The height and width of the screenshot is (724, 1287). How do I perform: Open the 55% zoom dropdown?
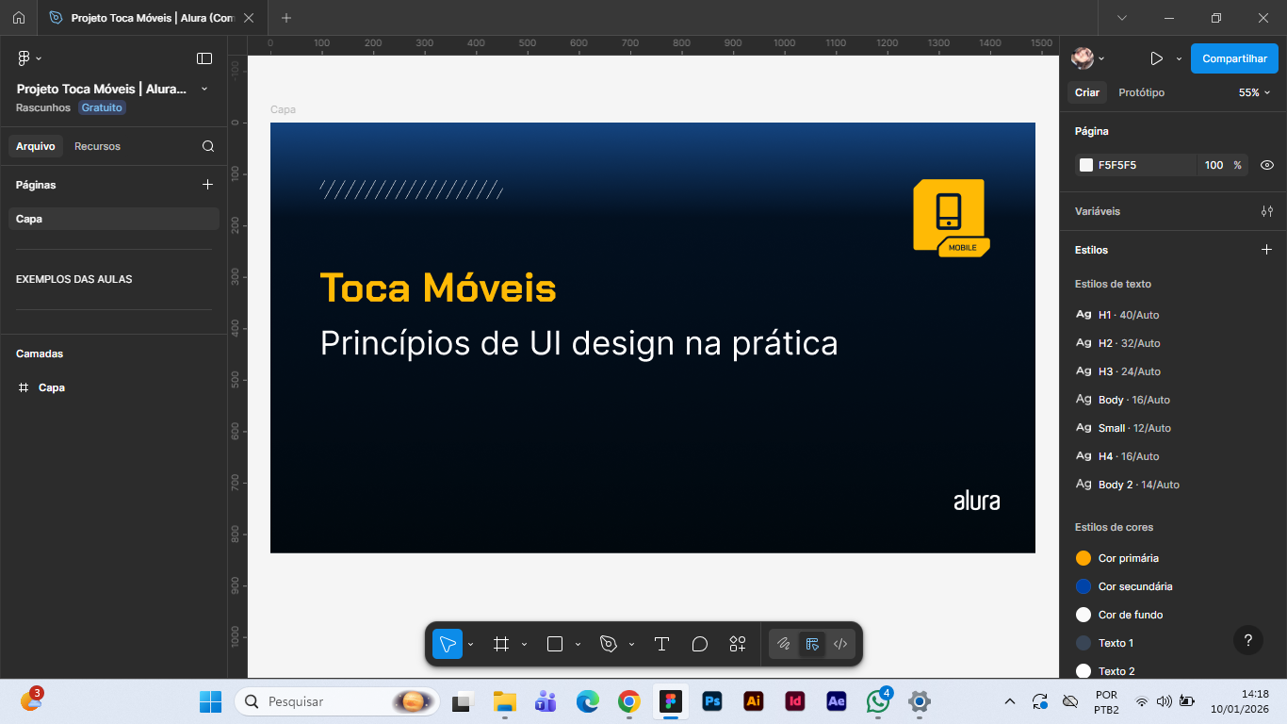(1254, 92)
